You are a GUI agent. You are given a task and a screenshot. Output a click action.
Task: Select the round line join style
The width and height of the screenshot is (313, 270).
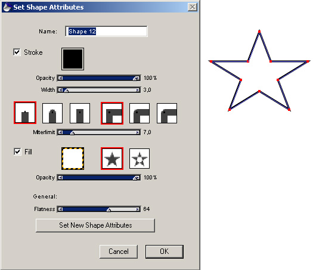[140, 113]
